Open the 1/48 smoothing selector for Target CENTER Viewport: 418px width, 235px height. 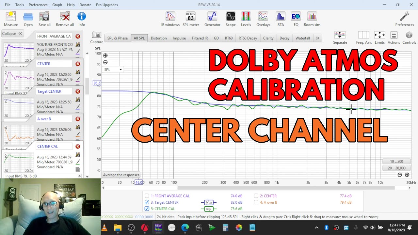tap(209, 203)
